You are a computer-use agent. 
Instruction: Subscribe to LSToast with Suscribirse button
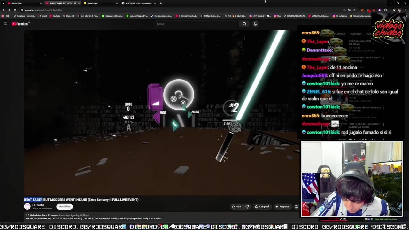(64, 206)
